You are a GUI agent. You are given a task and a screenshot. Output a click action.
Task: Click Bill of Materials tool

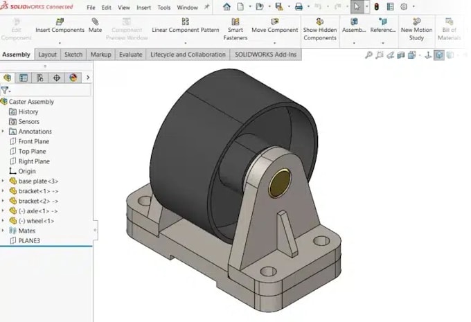point(449,30)
